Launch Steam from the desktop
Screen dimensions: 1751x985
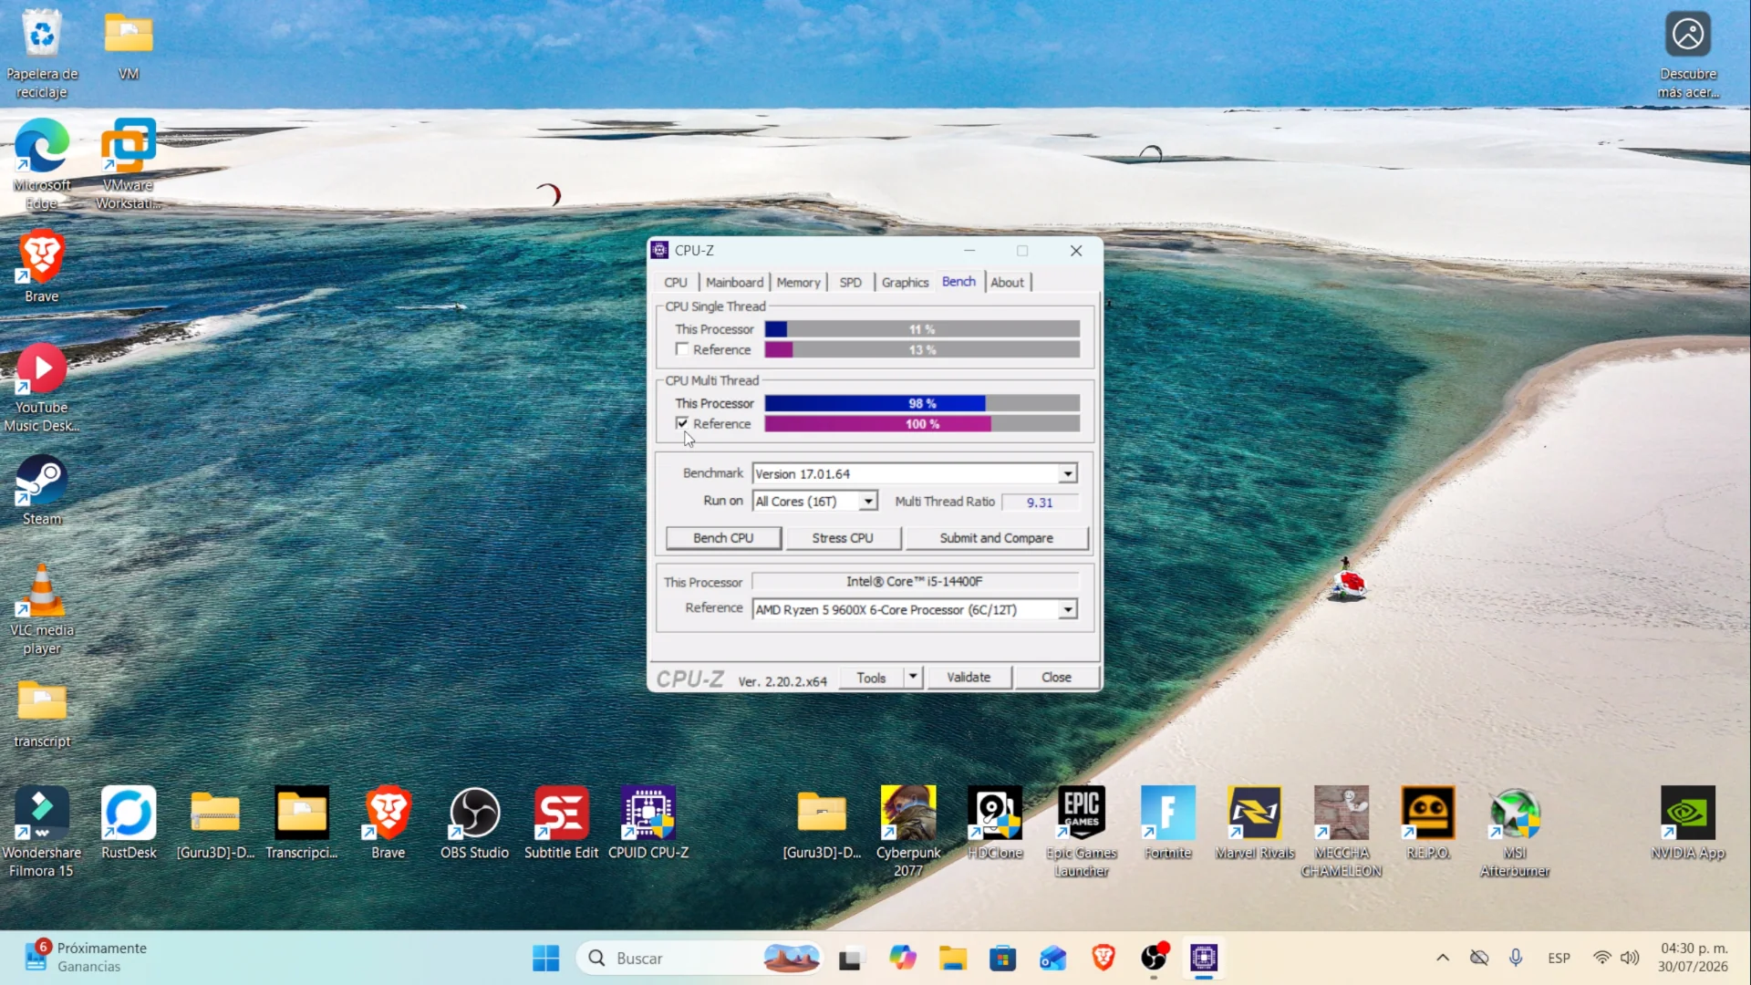pyautogui.click(x=42, y=491)
